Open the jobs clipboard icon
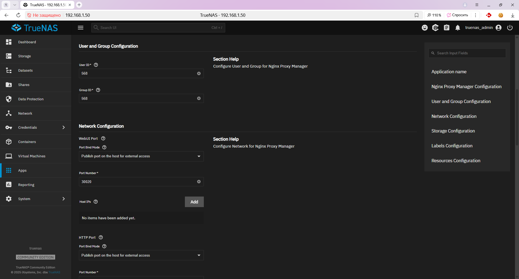The height and width of the screenshot is (279, 519). coord(447,28)
